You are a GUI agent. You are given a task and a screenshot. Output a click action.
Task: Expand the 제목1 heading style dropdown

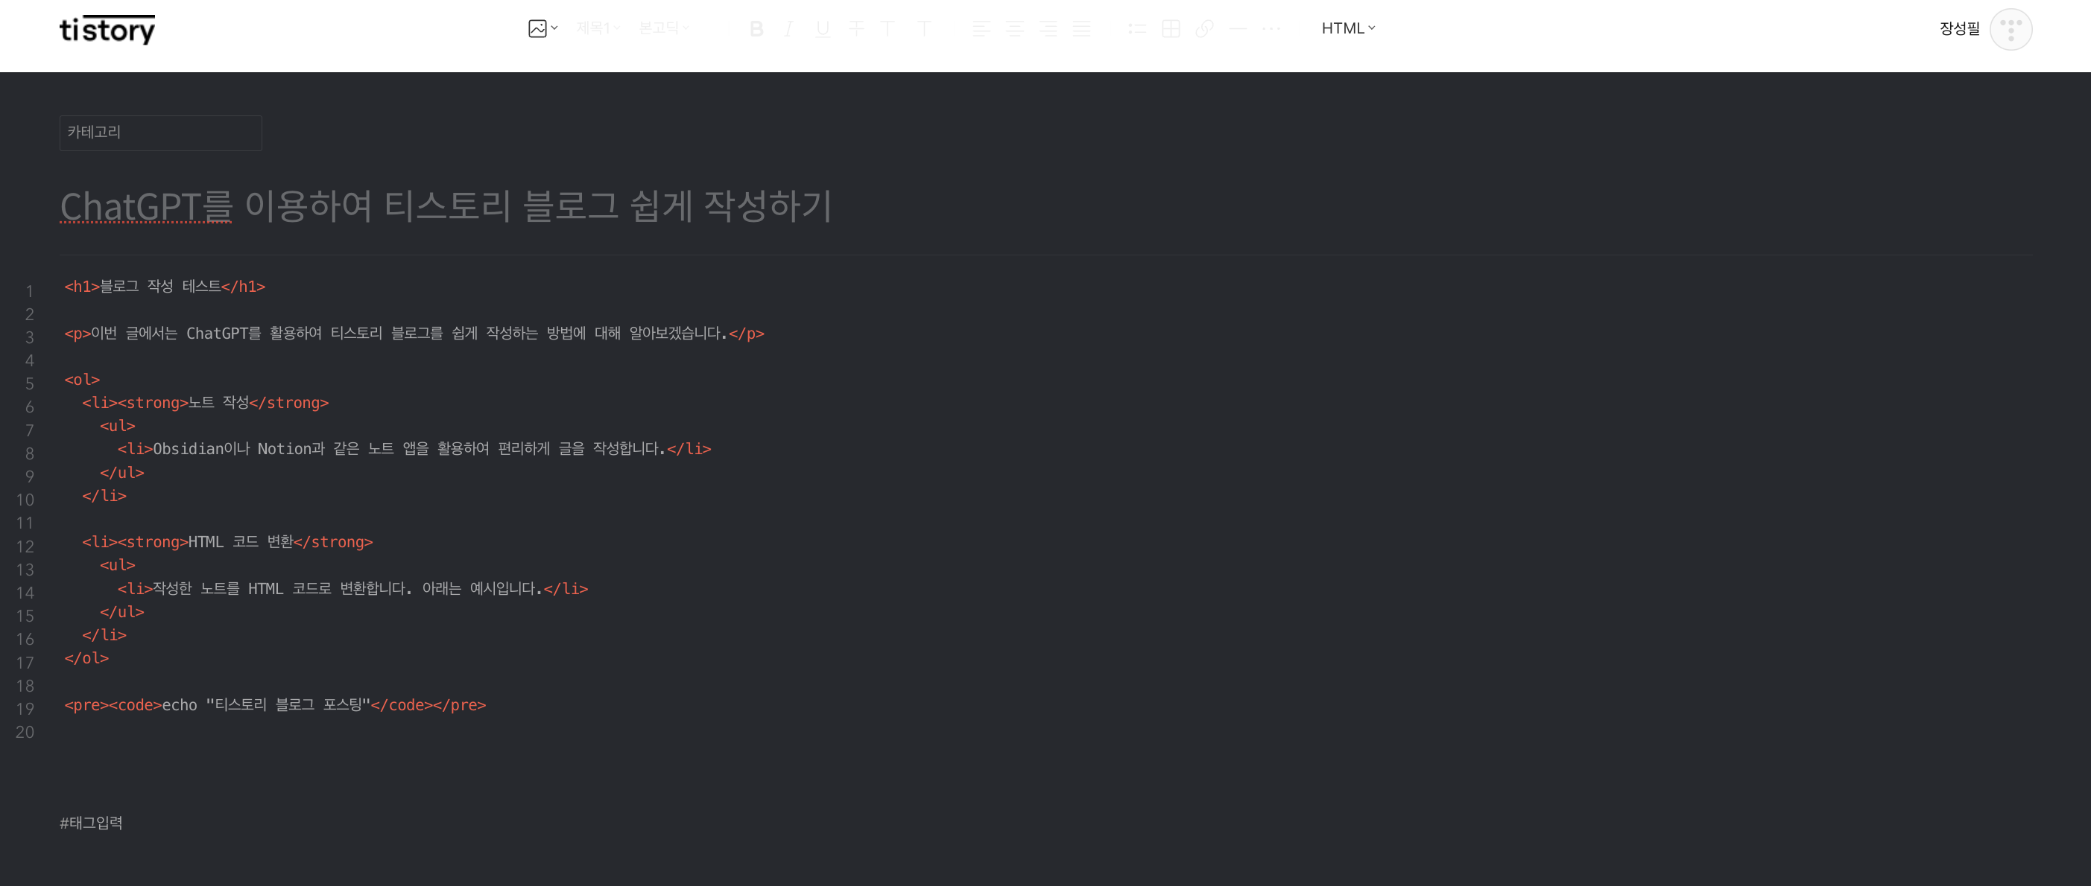tap(598, 28)
